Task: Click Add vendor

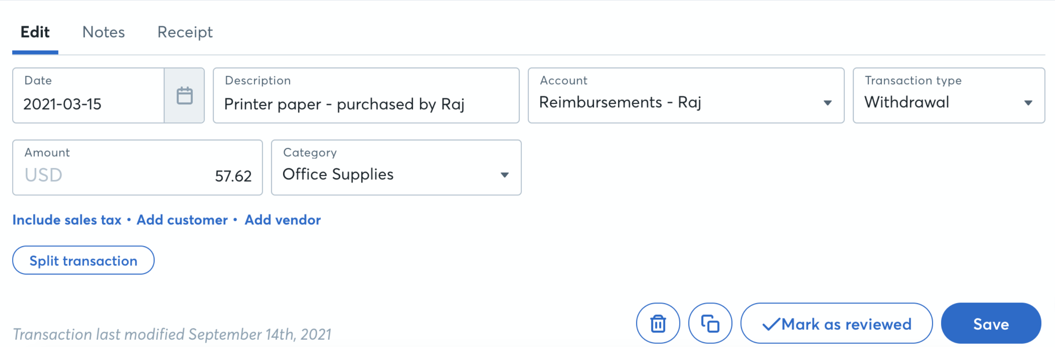Action: pos(282,220)
